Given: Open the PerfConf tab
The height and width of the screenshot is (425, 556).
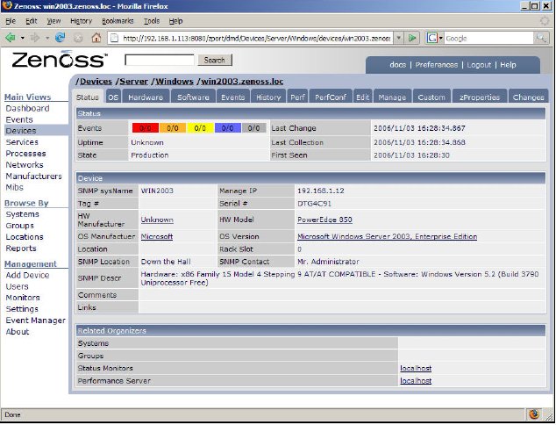Looking at the screenshot, I should point(331,97).
